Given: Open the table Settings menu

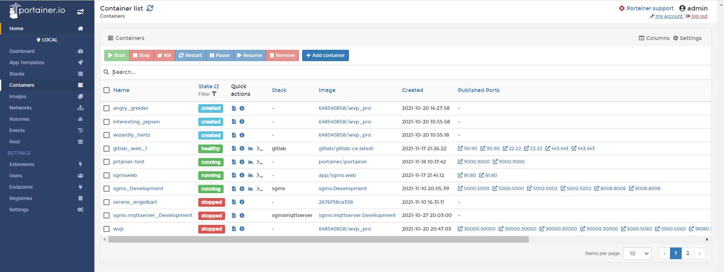Looking at the screenshot, I should tap(687, 38).
